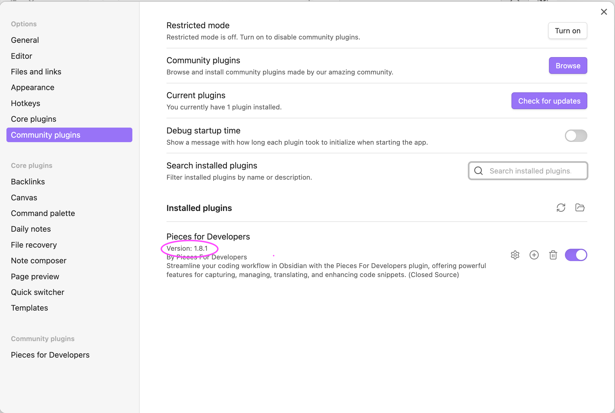Viewport: 615px width, 413px height.
Task: Browse community plugins
Action: (568, 65)
